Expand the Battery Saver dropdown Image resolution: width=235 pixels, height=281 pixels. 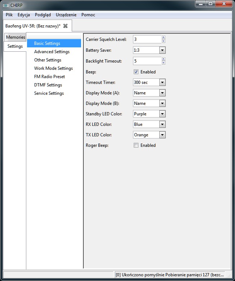click(x=162, y=50)
